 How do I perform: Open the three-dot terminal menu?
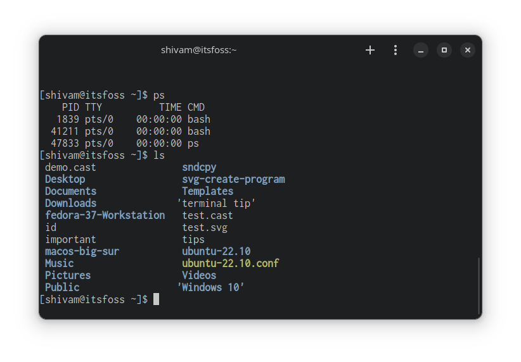pos(396,50)
